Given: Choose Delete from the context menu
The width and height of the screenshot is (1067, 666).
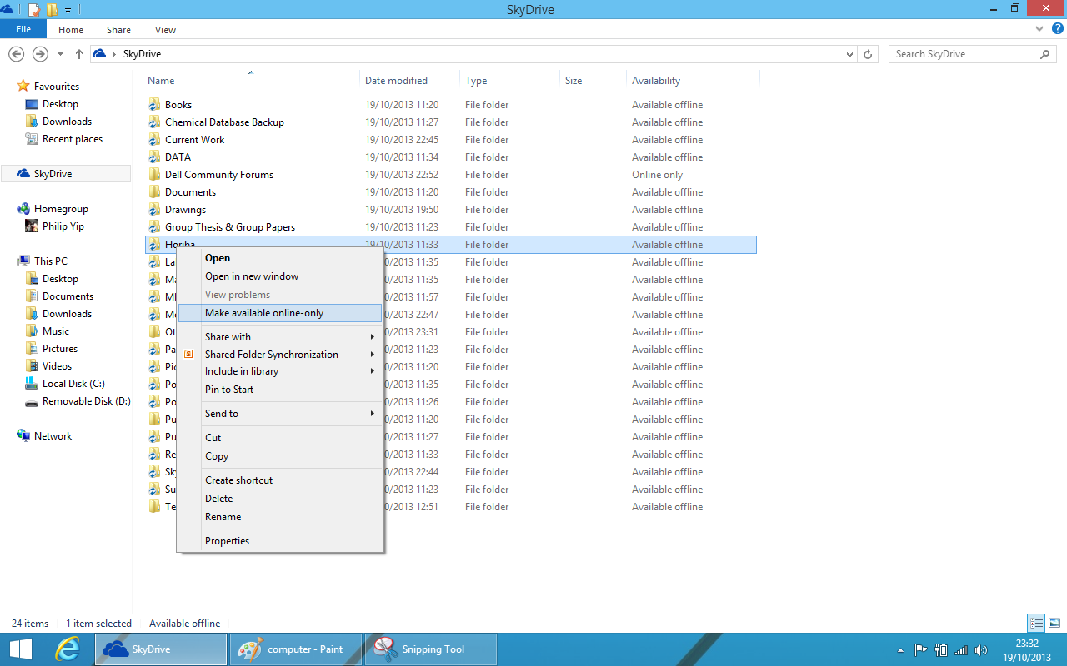Looking at the screenshot, I should (280, 499).
